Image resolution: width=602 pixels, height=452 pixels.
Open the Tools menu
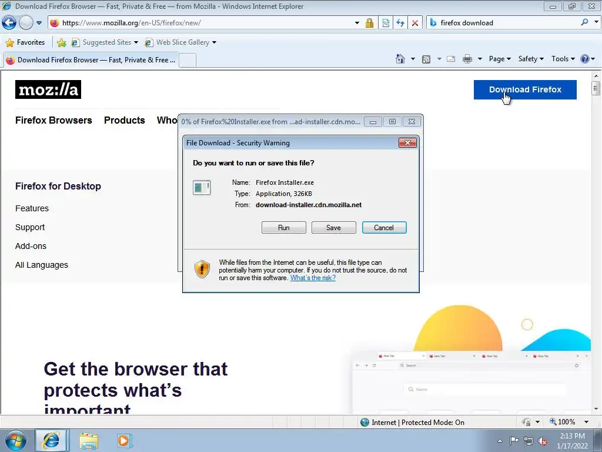pos(563,59)
